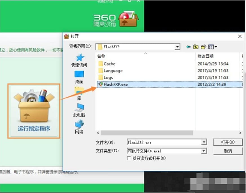246x193 pixels.
Task: Expand the 查找范围 FlashFXP folder dropdown
Action: 178,47
